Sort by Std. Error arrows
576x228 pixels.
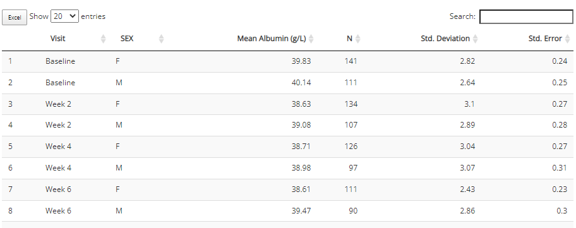(x=568, y=39)
